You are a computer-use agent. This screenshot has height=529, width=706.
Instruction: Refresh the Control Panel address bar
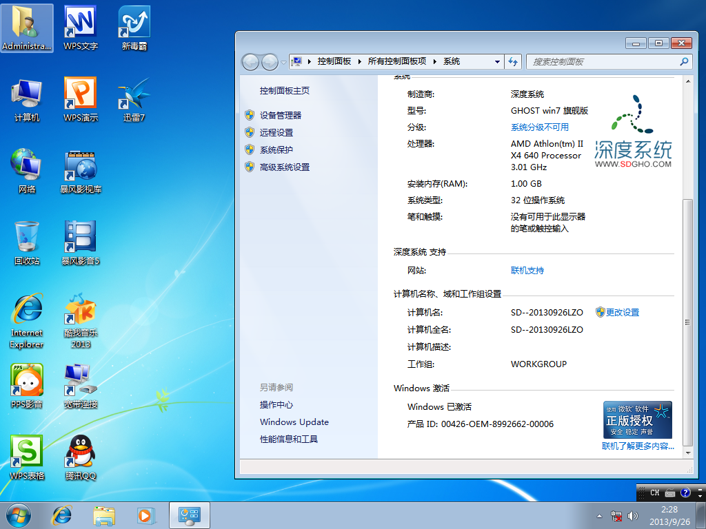point(513,61)
